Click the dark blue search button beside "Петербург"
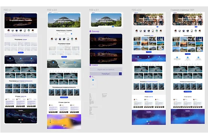This screenshot has height=139, width=208. (x=120, y=74)
